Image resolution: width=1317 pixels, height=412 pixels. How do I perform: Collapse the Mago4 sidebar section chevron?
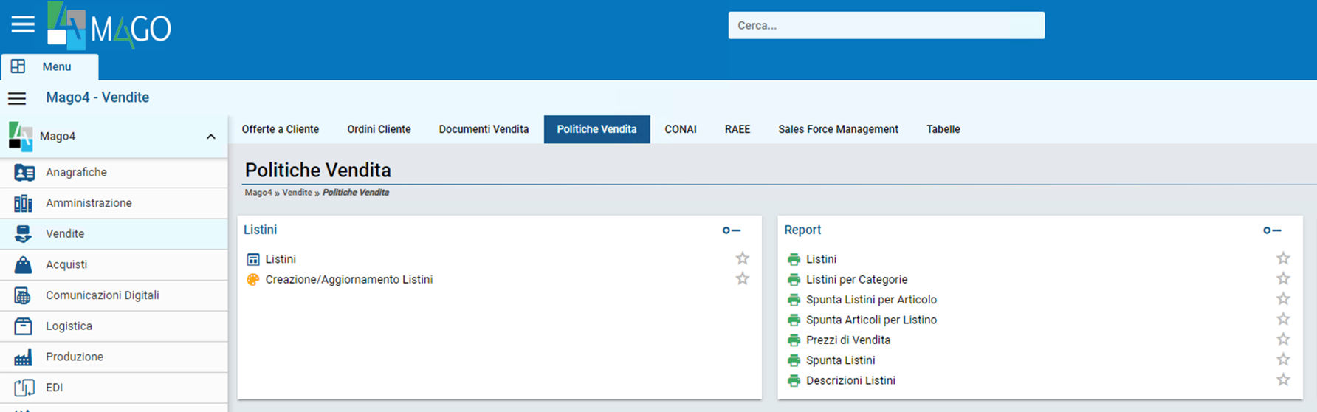pyautogui.click(x=210, y=137)
